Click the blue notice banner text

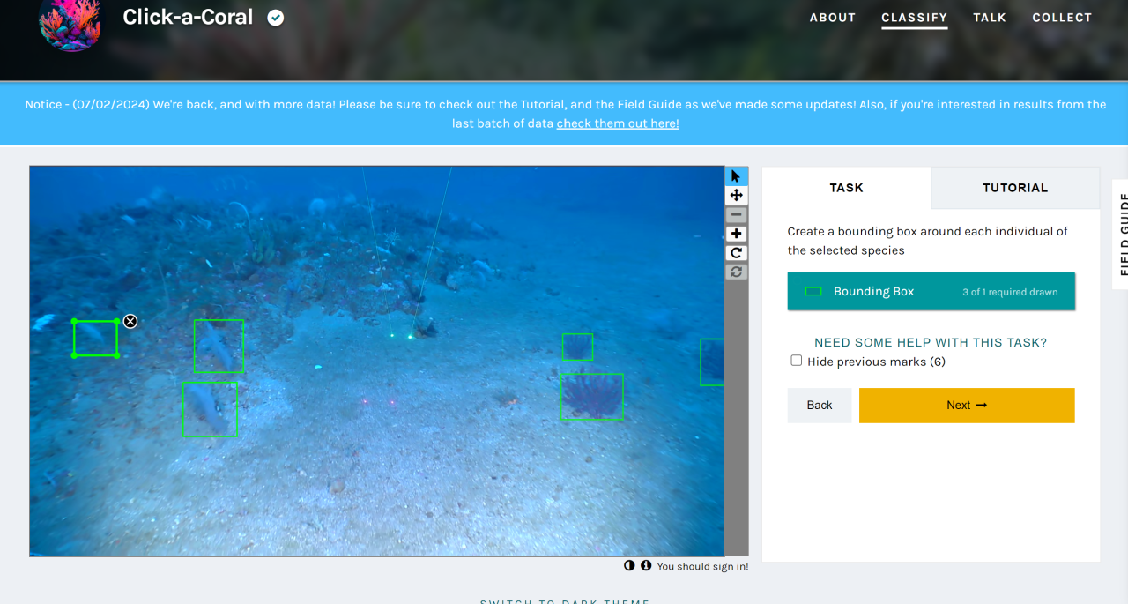[565, 114]
